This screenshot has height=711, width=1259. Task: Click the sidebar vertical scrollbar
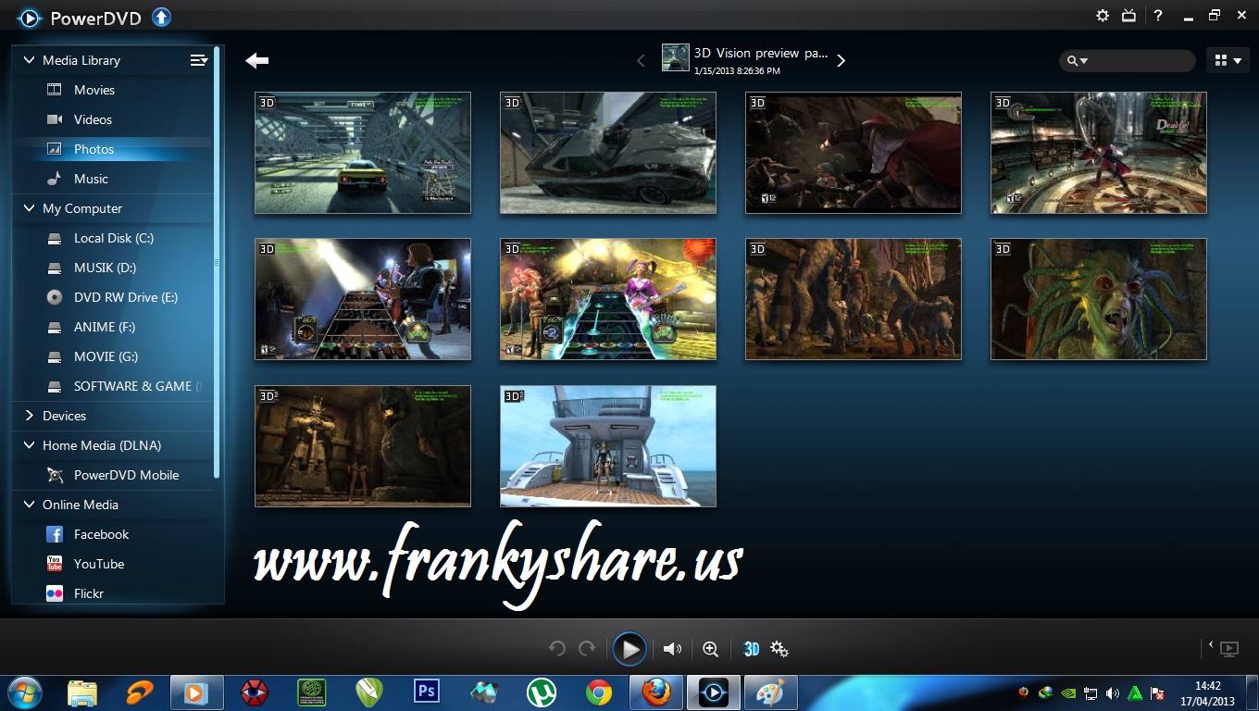pyautogui.click(x=218, y=262)
